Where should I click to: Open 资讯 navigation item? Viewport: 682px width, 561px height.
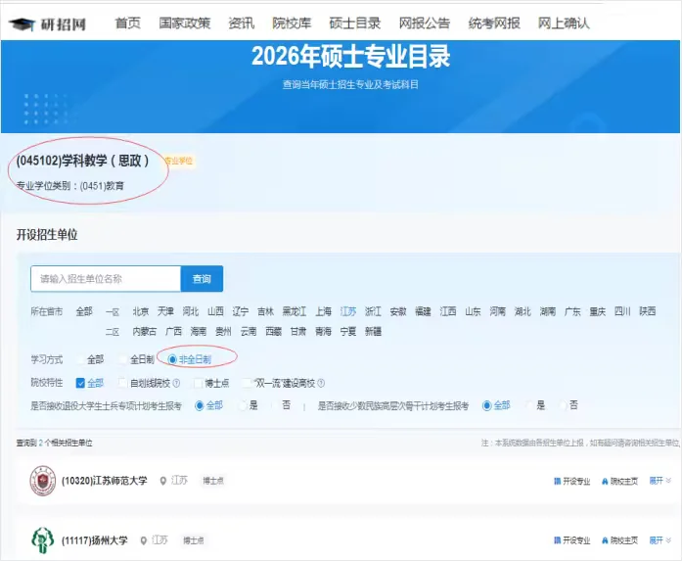pos(242,23)
